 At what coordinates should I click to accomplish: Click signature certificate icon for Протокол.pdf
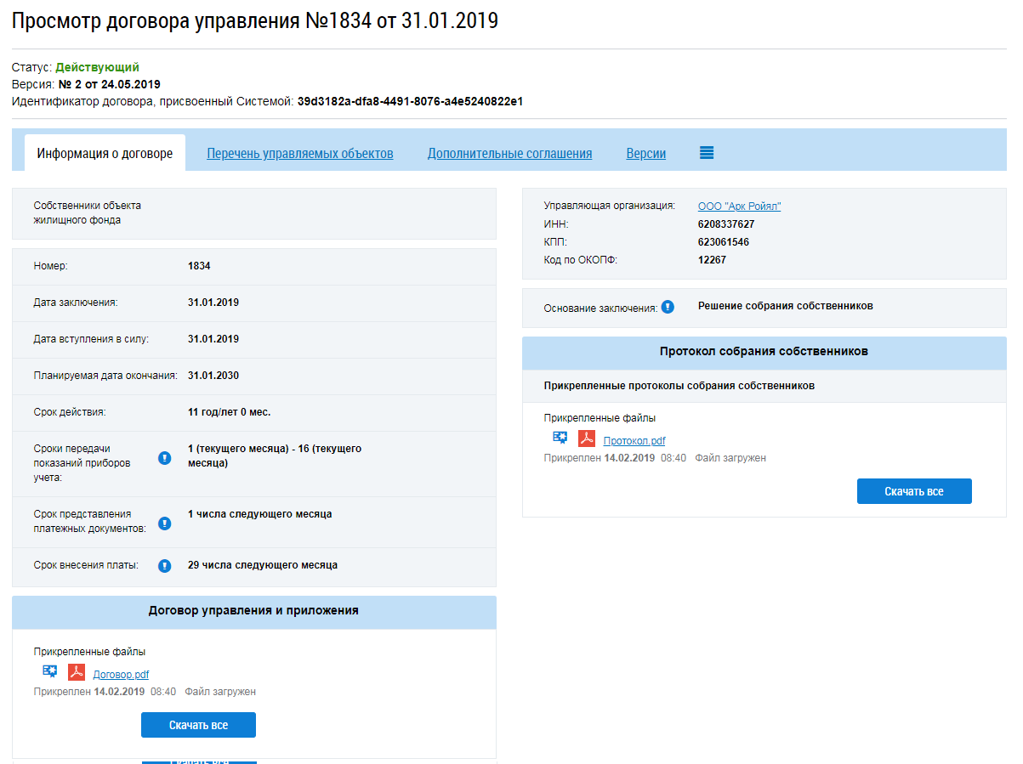coord(560,438)
